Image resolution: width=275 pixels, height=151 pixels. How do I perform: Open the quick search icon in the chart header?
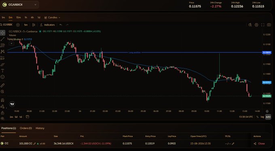pos(250,25)
